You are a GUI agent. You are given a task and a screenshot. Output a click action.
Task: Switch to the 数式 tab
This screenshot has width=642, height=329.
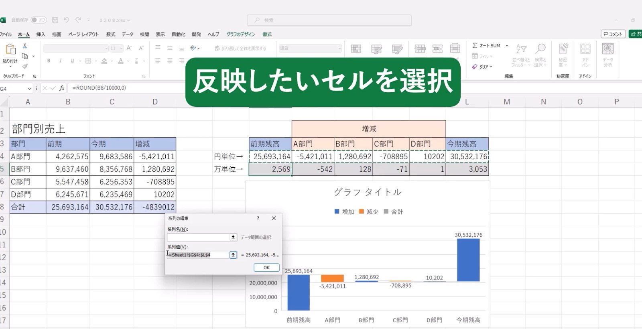coord(111,35)
